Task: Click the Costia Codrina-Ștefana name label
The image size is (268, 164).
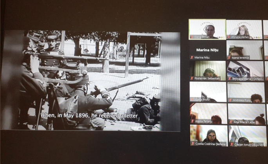Action: pos(210,144)
